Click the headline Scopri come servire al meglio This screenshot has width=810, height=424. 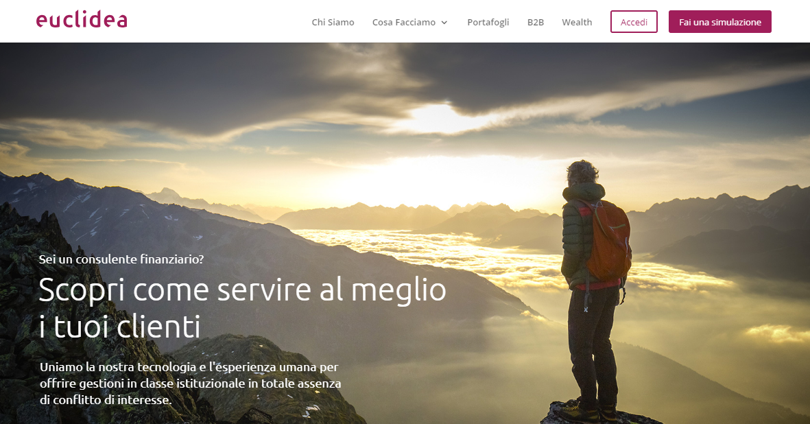(x=242, y=290)
